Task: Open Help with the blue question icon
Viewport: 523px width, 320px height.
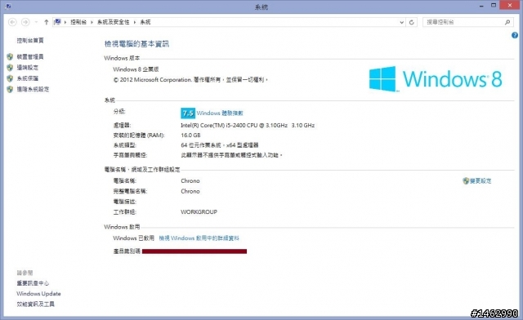Action: [515, 35]
